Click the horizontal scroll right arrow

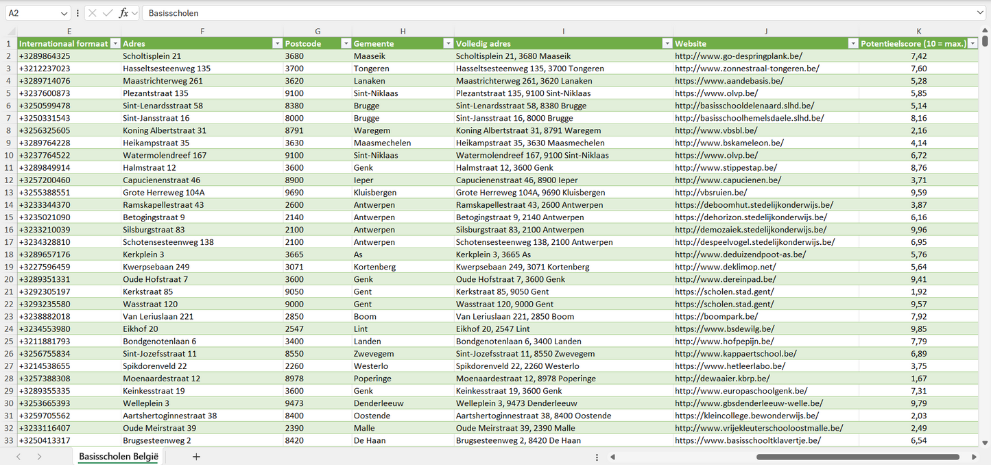(x=974, y=457)
